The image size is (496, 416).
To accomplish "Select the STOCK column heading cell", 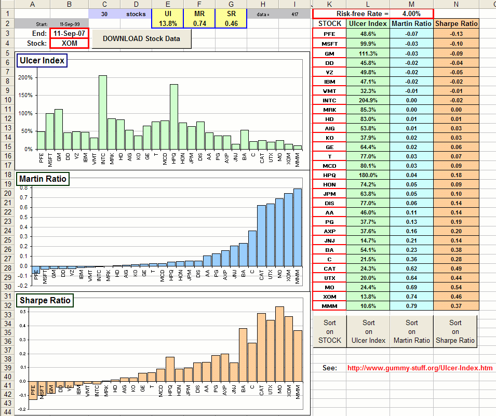I will 330,24.
